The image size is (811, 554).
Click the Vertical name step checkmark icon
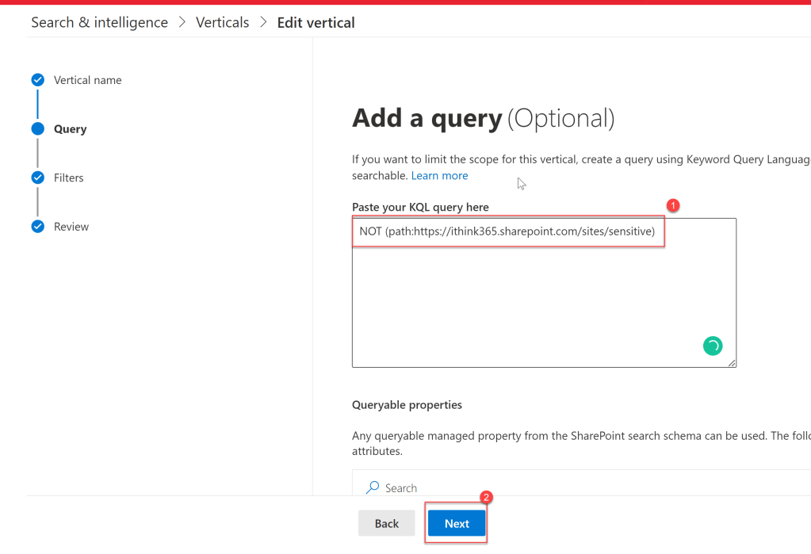37,80
